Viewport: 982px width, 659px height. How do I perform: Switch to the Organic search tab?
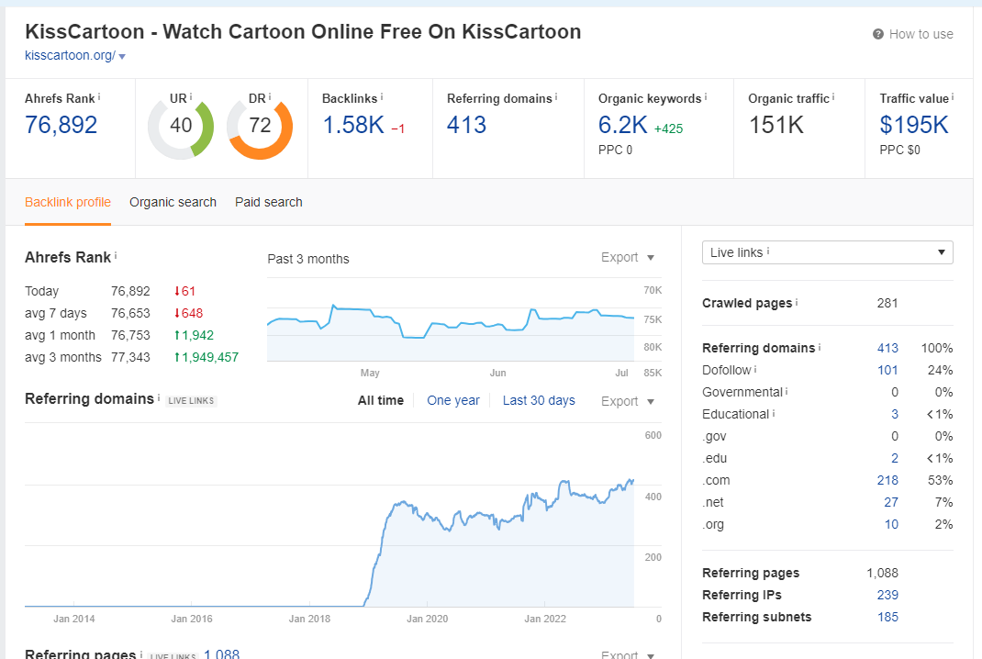[173, 202]
